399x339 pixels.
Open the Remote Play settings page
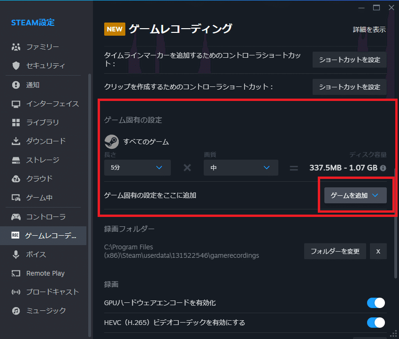click(x=43, y=273)
